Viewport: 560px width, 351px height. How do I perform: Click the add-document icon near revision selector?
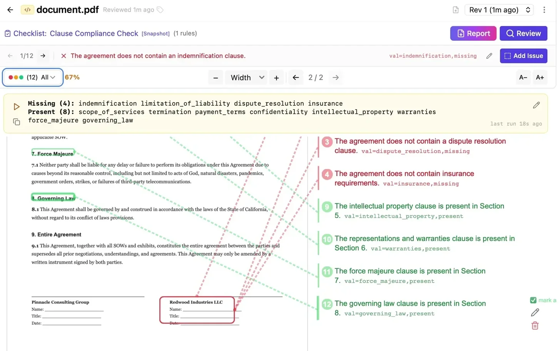point(456,10)
